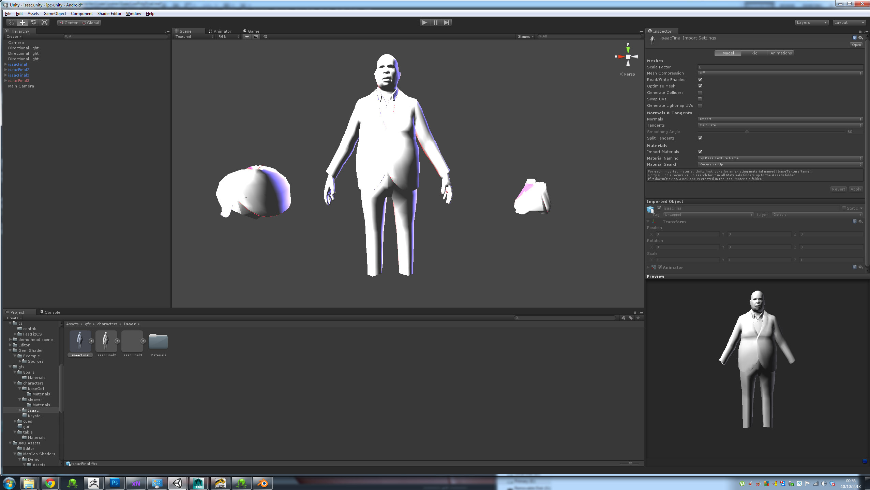Select the isaacFinal2 asset thumbnail
Image resolution: width=870 pixels, height=490 pixels.
pyautogui.click(x=106, y=341)
